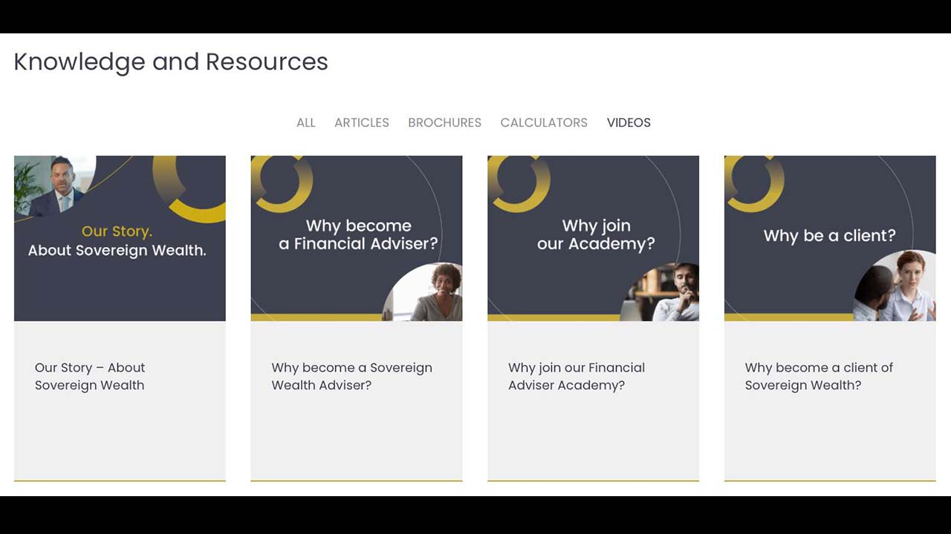Click the Our Story – About Sovereign Wealth link
Screen dimensions: 951x534
point(90,376)
